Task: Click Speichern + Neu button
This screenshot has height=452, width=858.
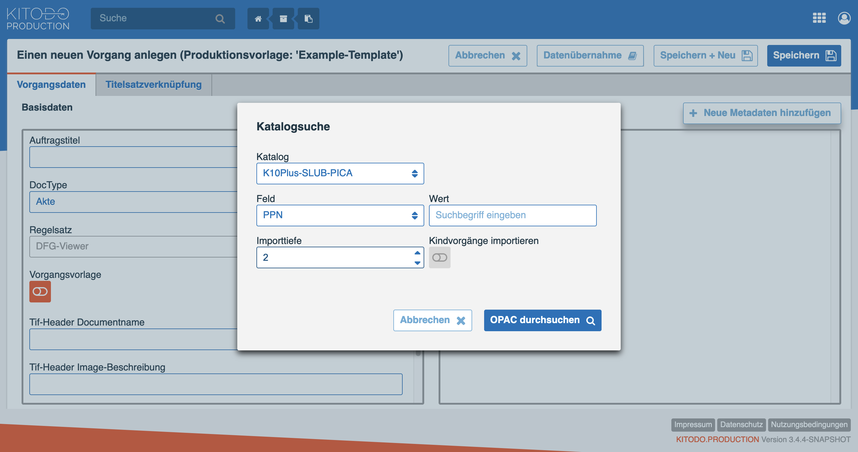Action: (x=706, y=56)
